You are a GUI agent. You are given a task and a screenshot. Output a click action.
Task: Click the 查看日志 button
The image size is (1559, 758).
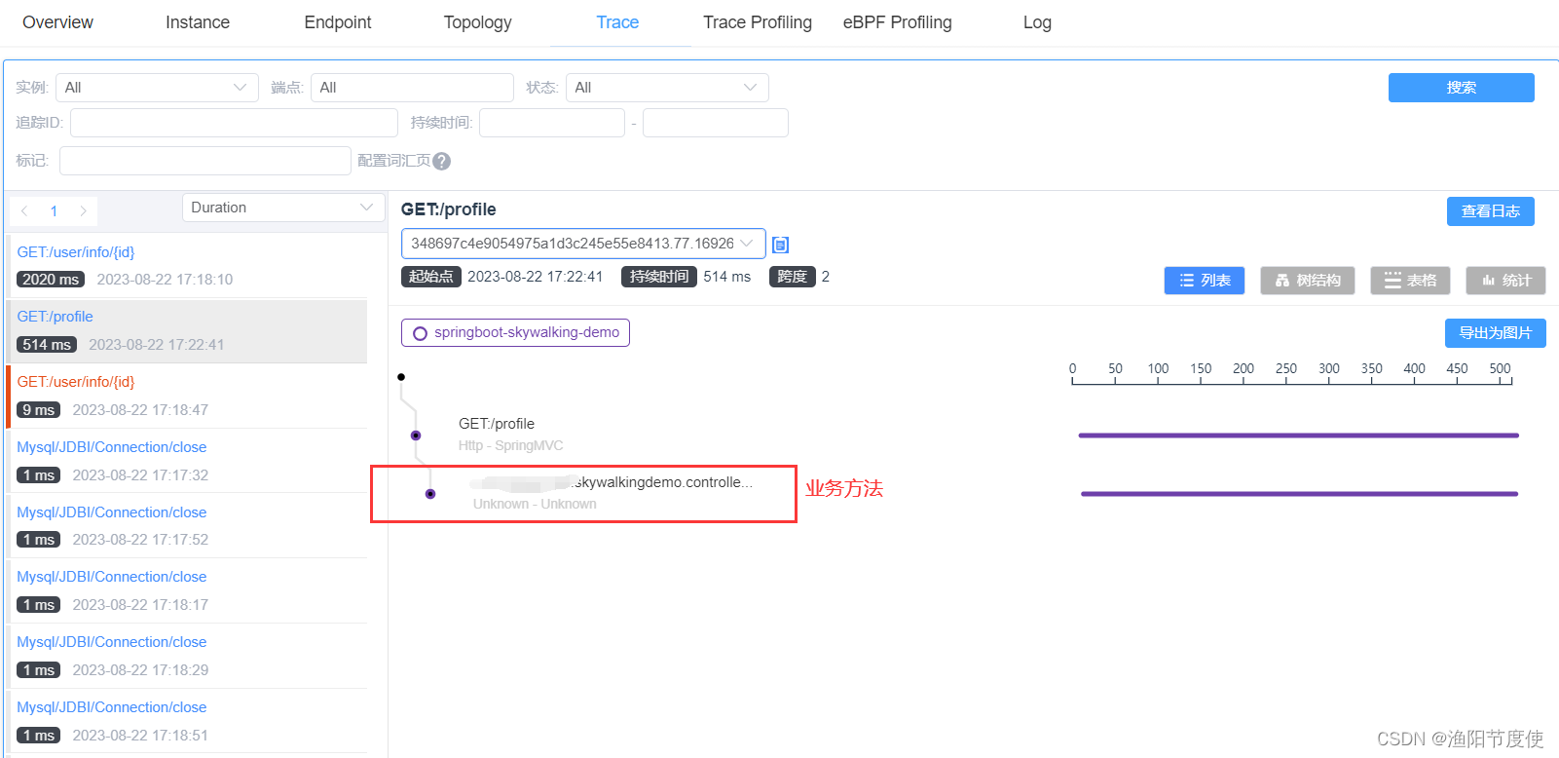[1490, 211]
